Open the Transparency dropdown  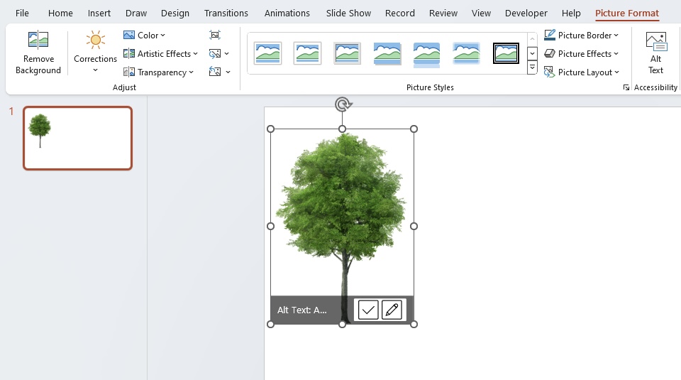158,72
